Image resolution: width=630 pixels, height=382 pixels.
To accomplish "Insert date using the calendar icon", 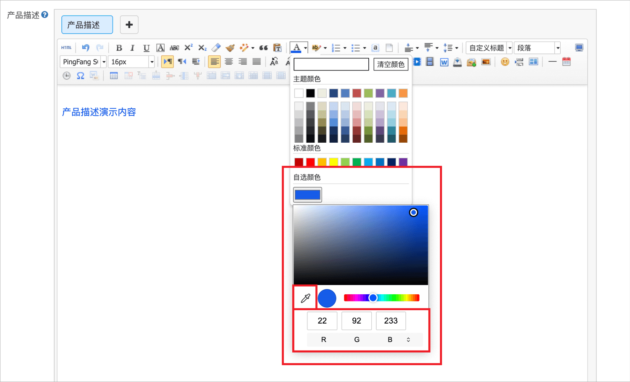I will [x=566, y=62].
